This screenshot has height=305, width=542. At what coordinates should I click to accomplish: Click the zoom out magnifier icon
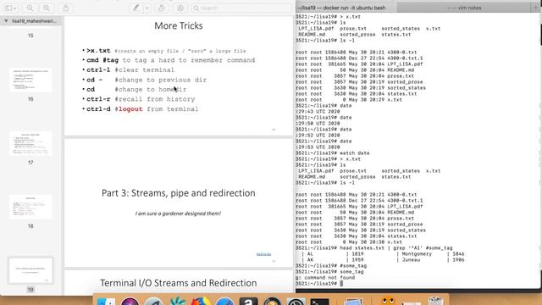point(30,8)
